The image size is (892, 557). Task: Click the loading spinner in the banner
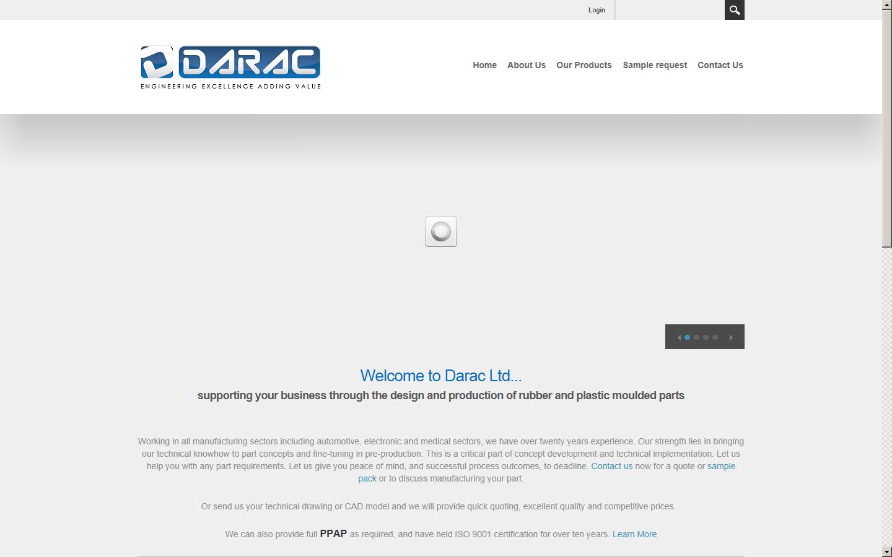pyautogui.click(x=440, y=231)
